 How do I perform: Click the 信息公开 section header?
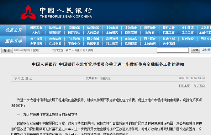tap(14, 30)
